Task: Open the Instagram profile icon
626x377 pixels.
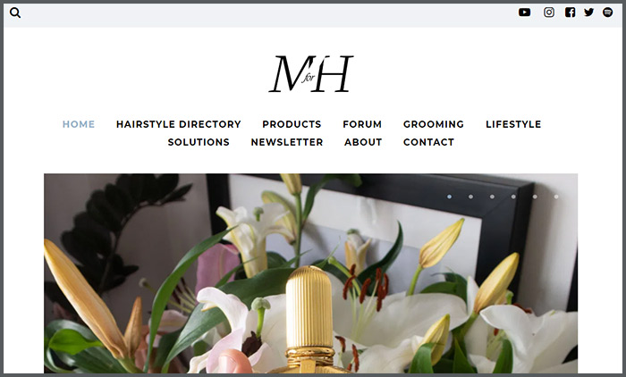Action: coord(549,13)
